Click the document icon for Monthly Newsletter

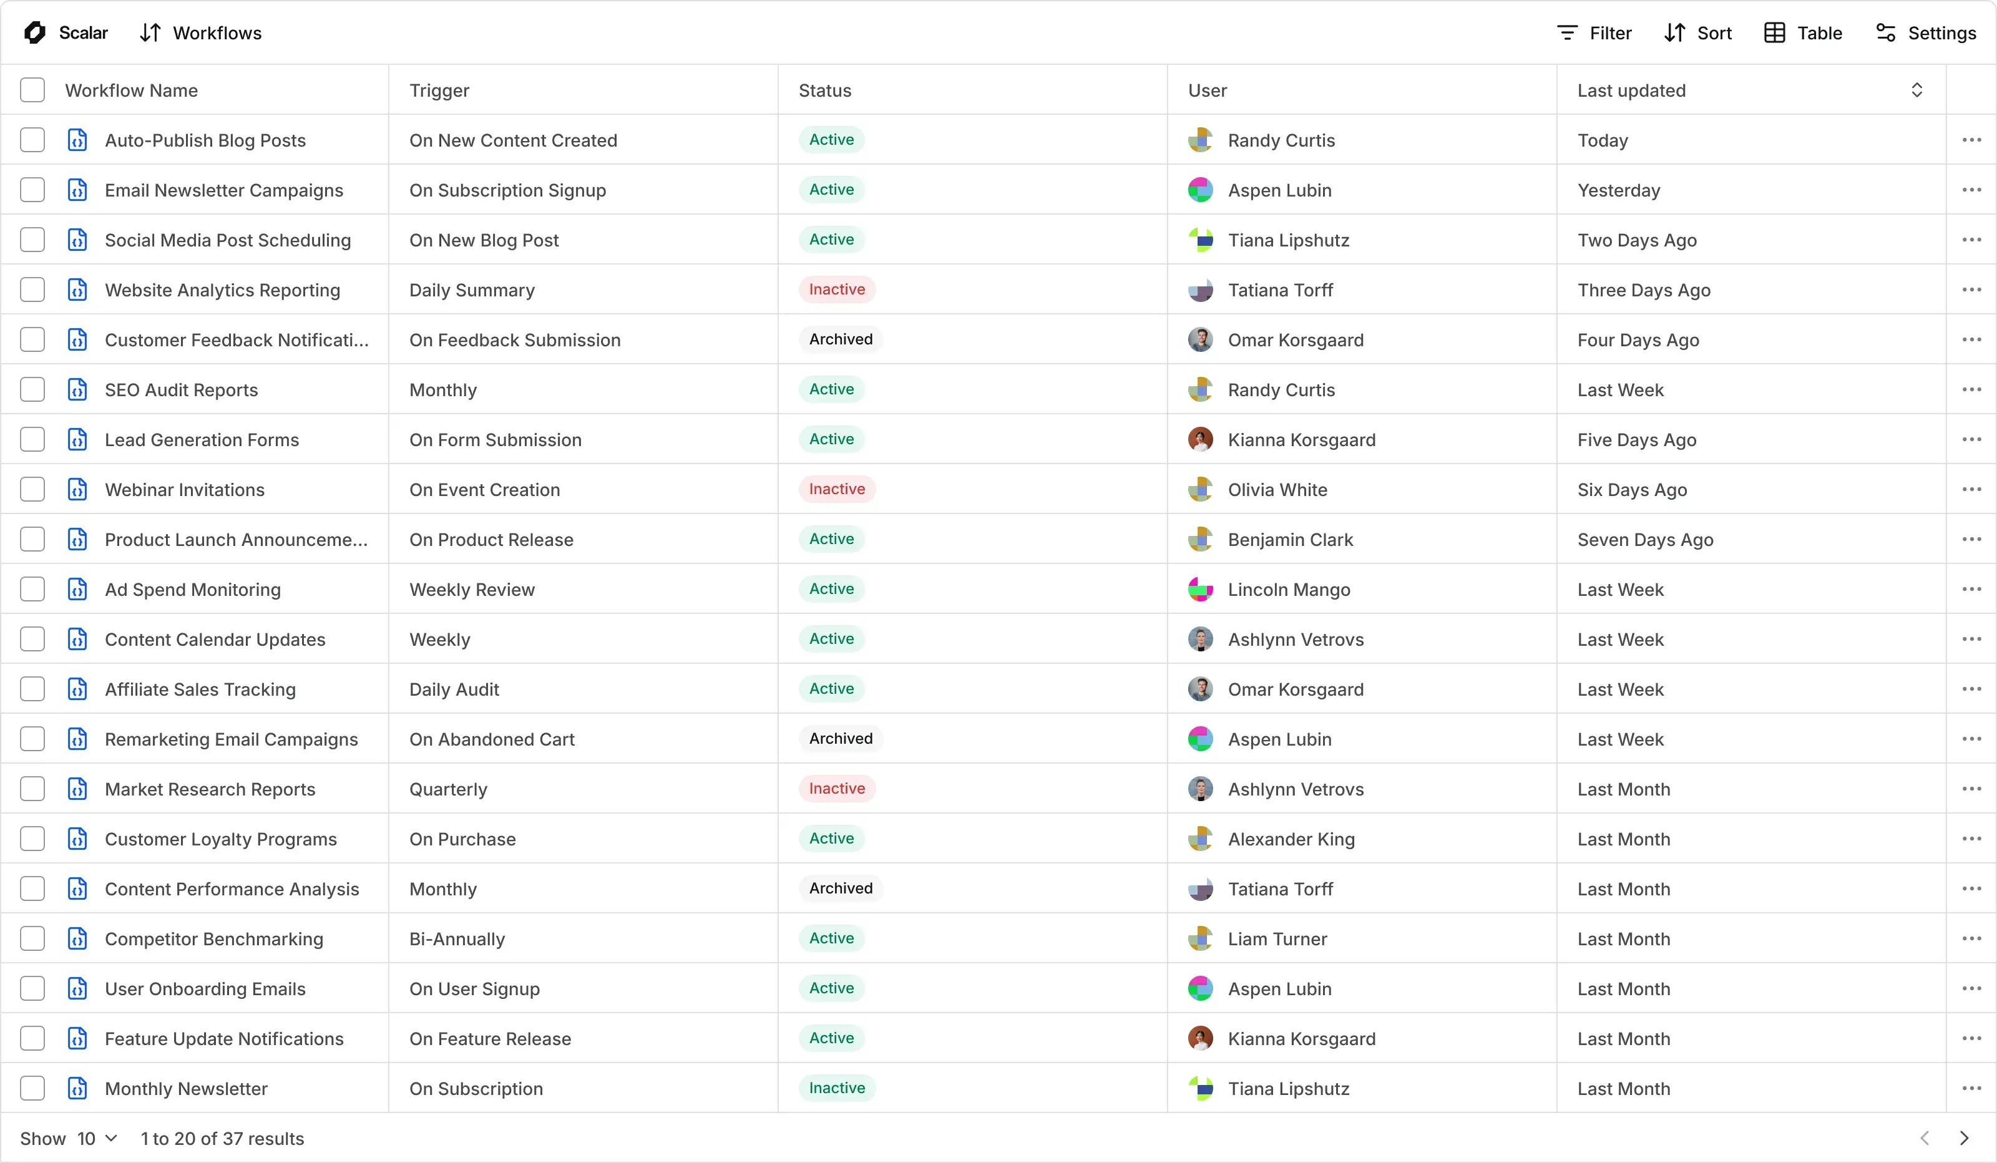coord(77,1089)
